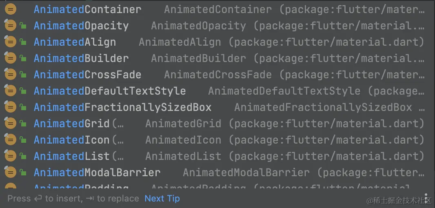435x208 pixels.
Task: Click the class icon next to AnimatedOpacity
Action: click(x=10, y=26)
